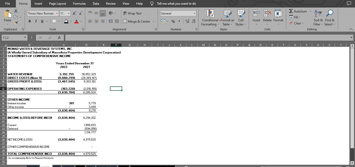Click Increase Decimal icon
The height and width of the screenshot is (167, 355).
click(x=187, y=21)
